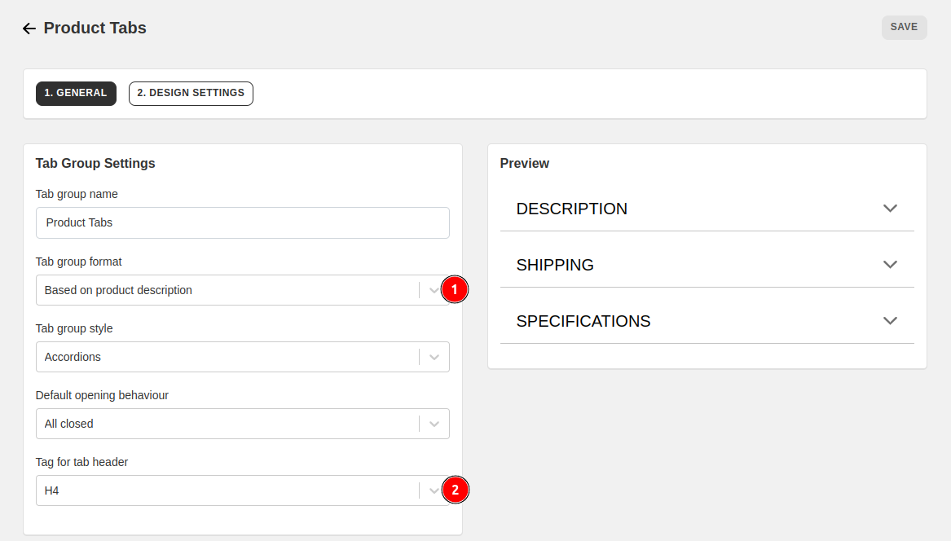Expand the SPECIFICATIONS accordion chevron
Image resolution: width=951 pixels, height=541 pixels.
coord(890,321)
